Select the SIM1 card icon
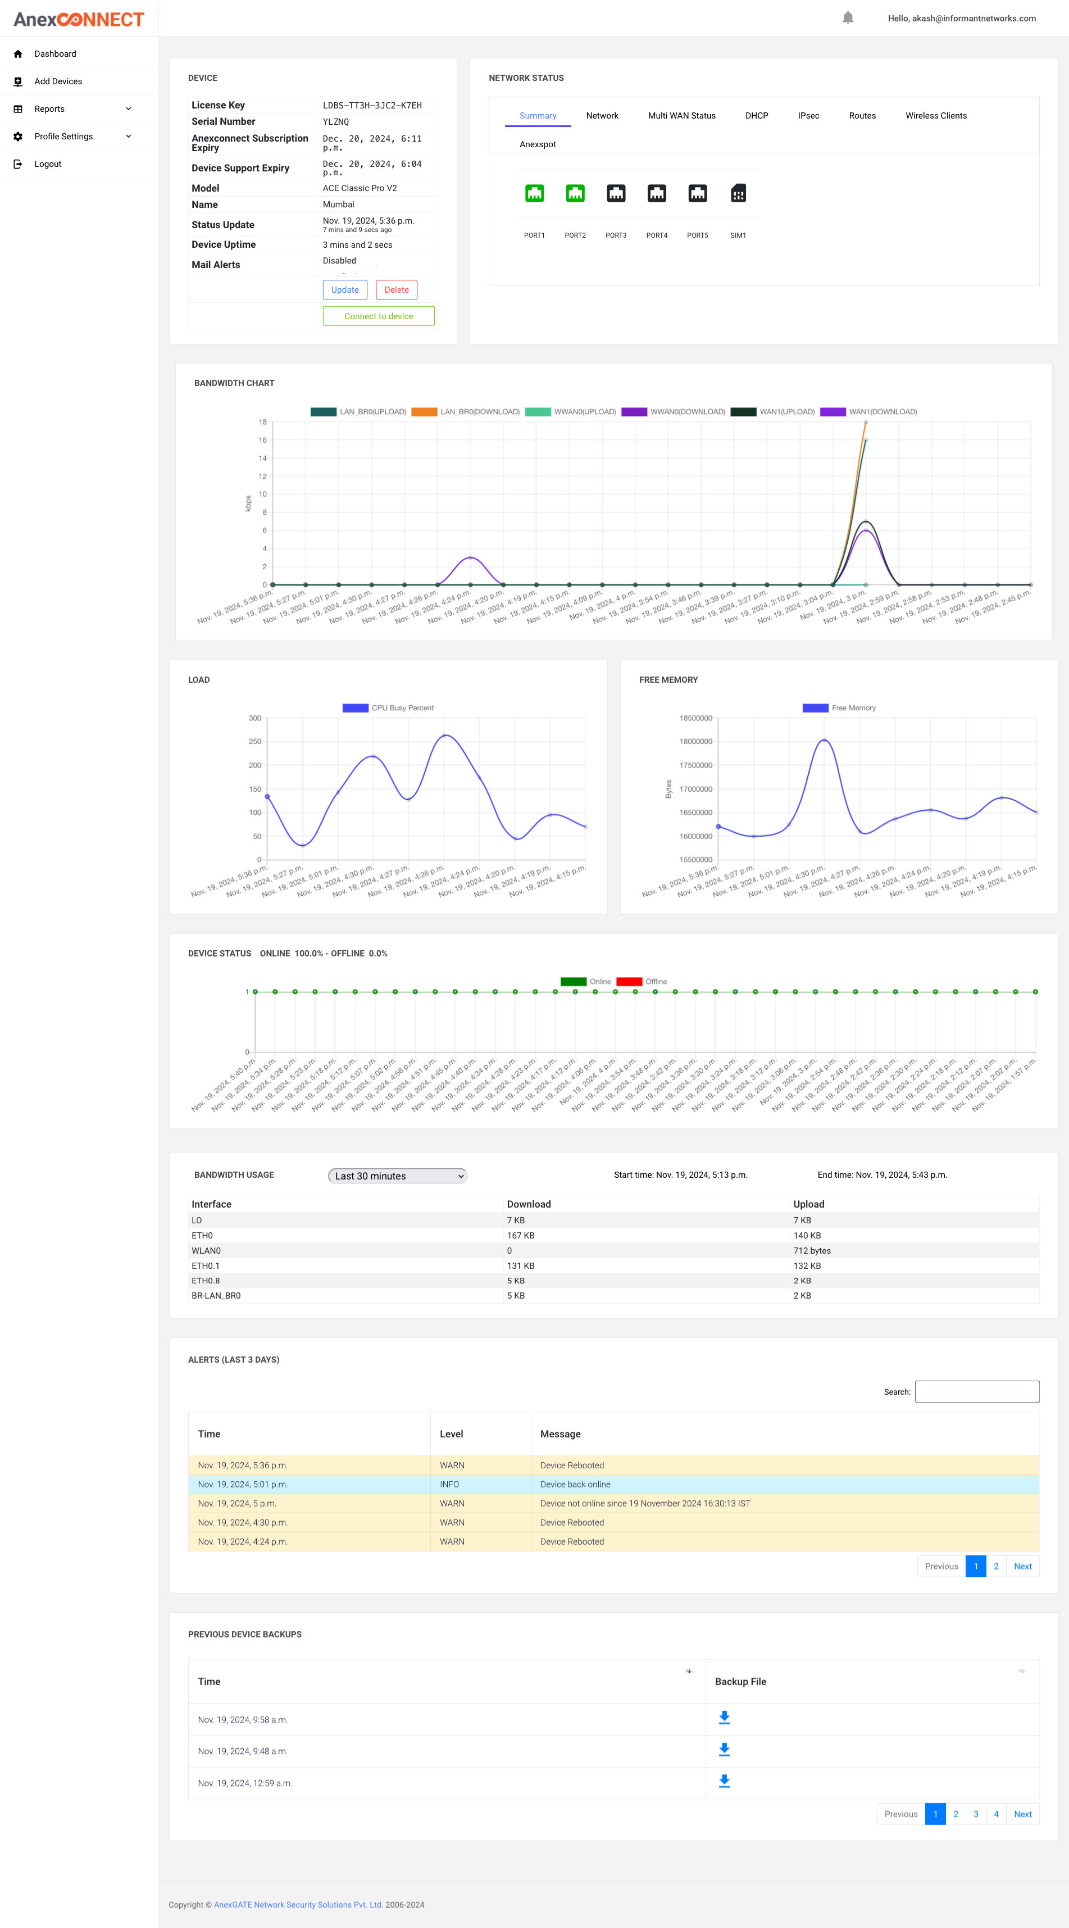Viewport: 1069px width, 1928px height. point(738,194)
